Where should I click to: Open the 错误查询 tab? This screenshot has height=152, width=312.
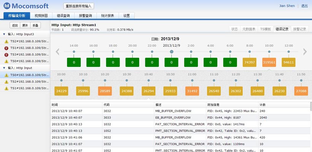(x=63, y=16)
